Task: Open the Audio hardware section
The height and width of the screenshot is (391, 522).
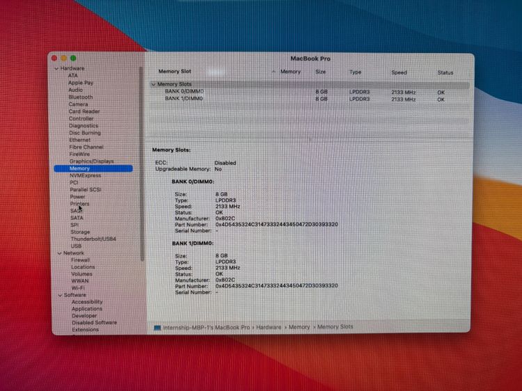Action: [x=76, y=90]
